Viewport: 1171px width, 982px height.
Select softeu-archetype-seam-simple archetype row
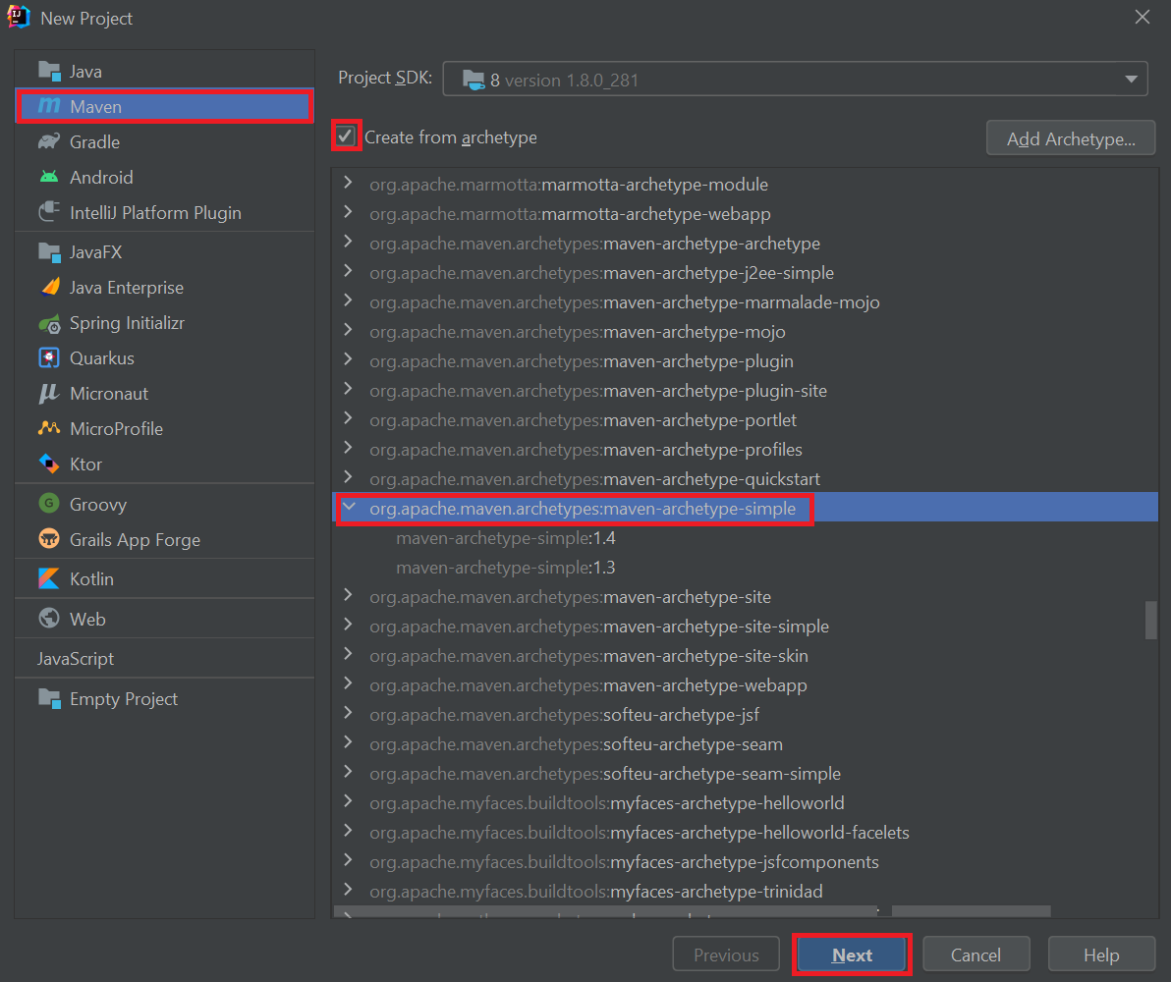point(746,773)
